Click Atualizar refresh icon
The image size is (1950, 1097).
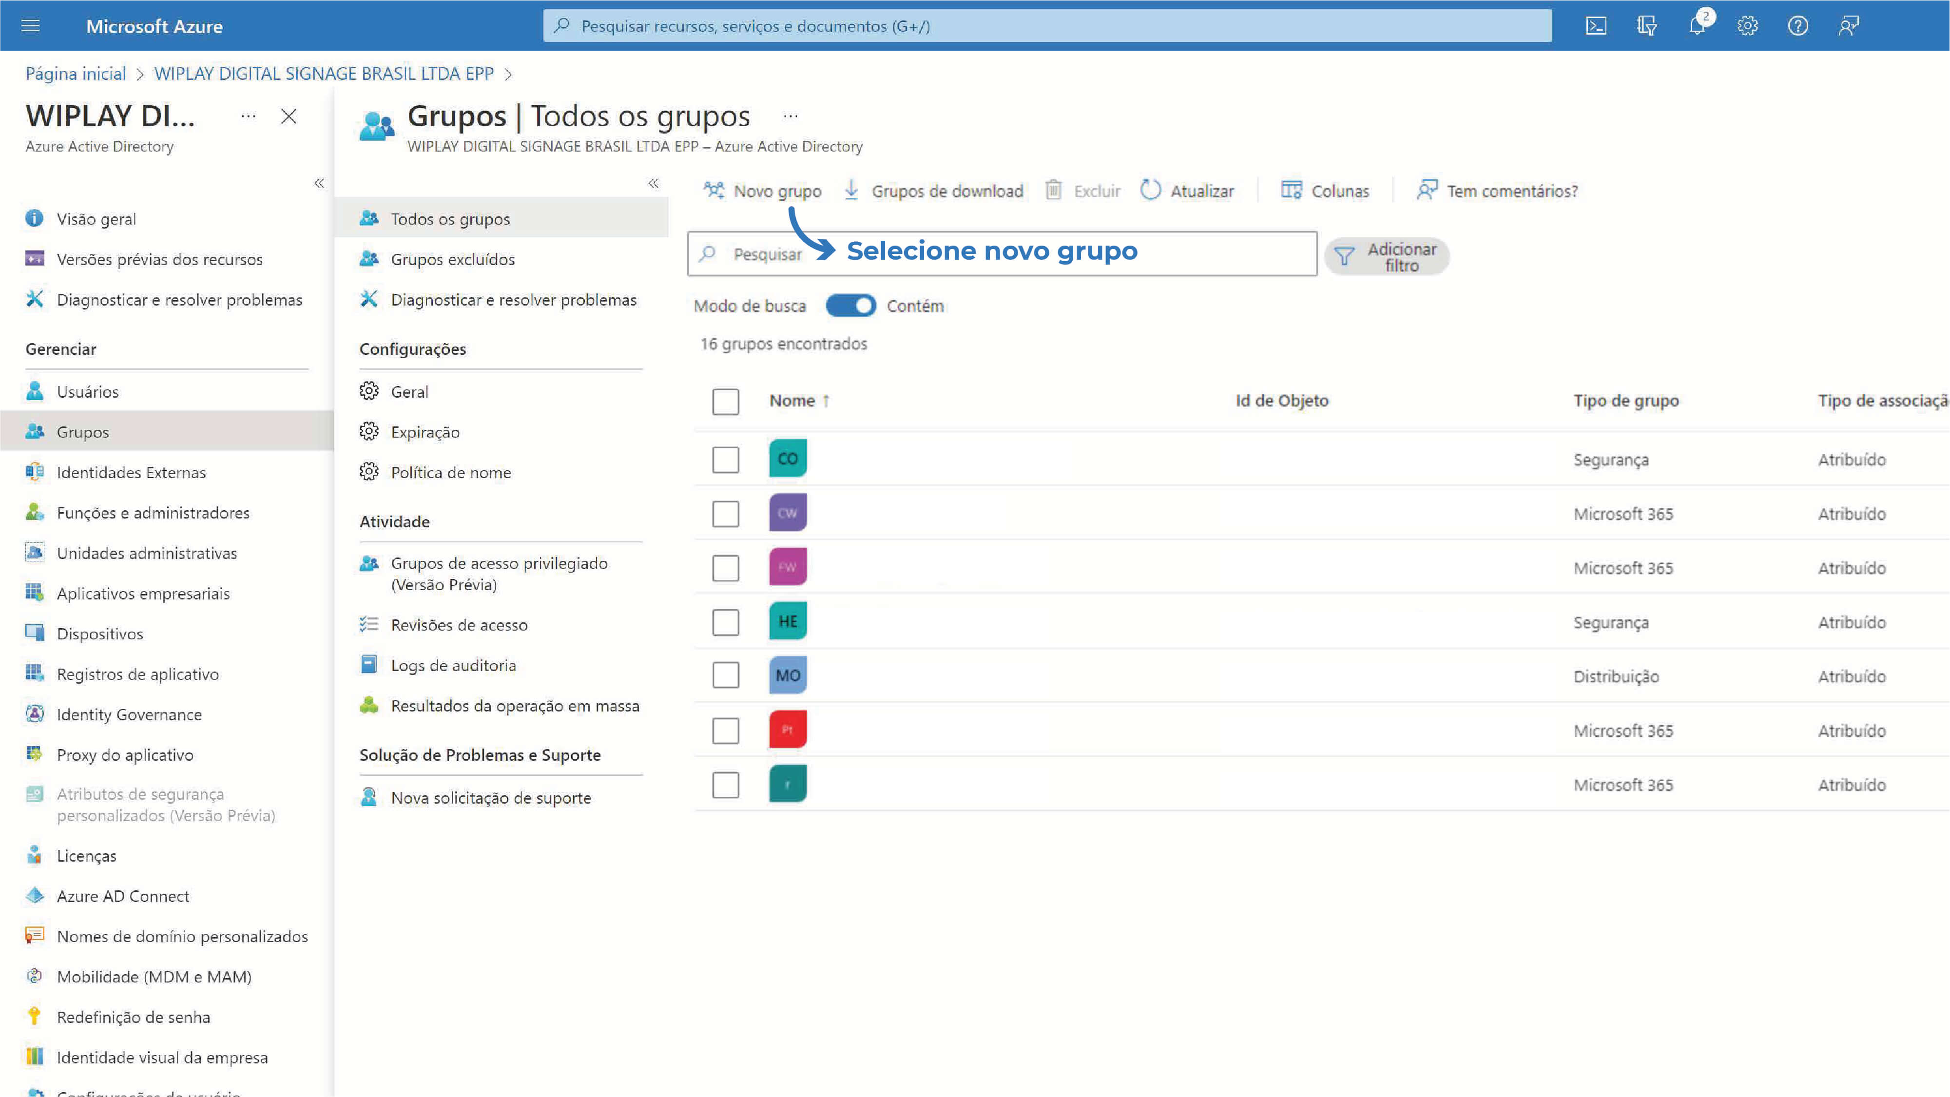point(1150,190)
